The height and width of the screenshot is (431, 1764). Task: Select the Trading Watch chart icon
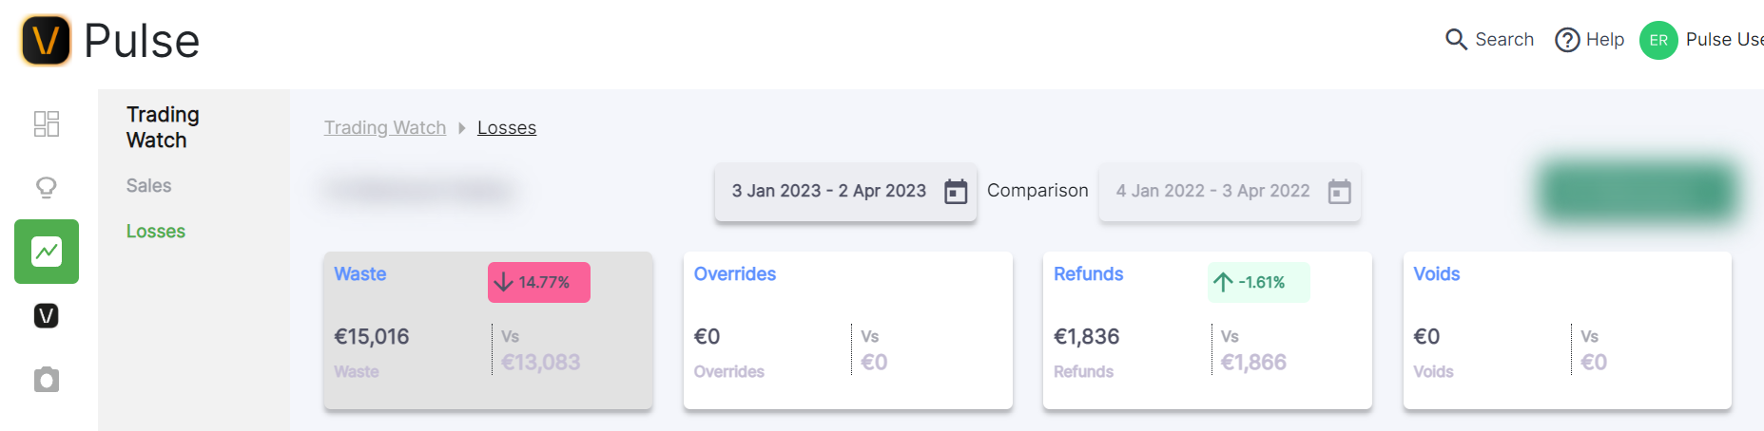pyautogui.click(x=47, y=252)
